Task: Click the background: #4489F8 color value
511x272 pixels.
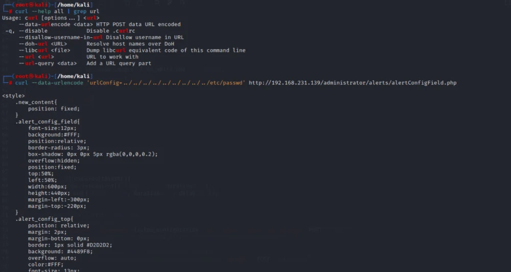Action: coord(80,252)
